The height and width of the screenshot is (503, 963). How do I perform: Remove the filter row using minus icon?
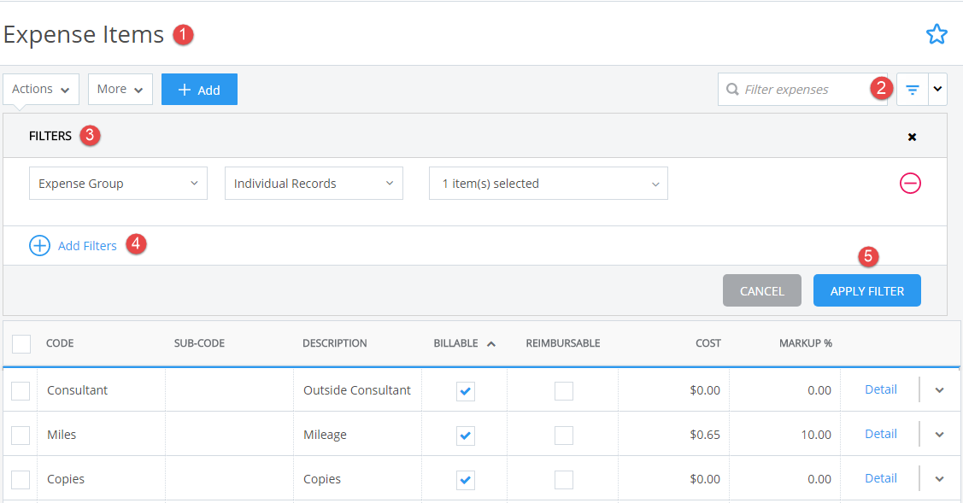(910, 183)
